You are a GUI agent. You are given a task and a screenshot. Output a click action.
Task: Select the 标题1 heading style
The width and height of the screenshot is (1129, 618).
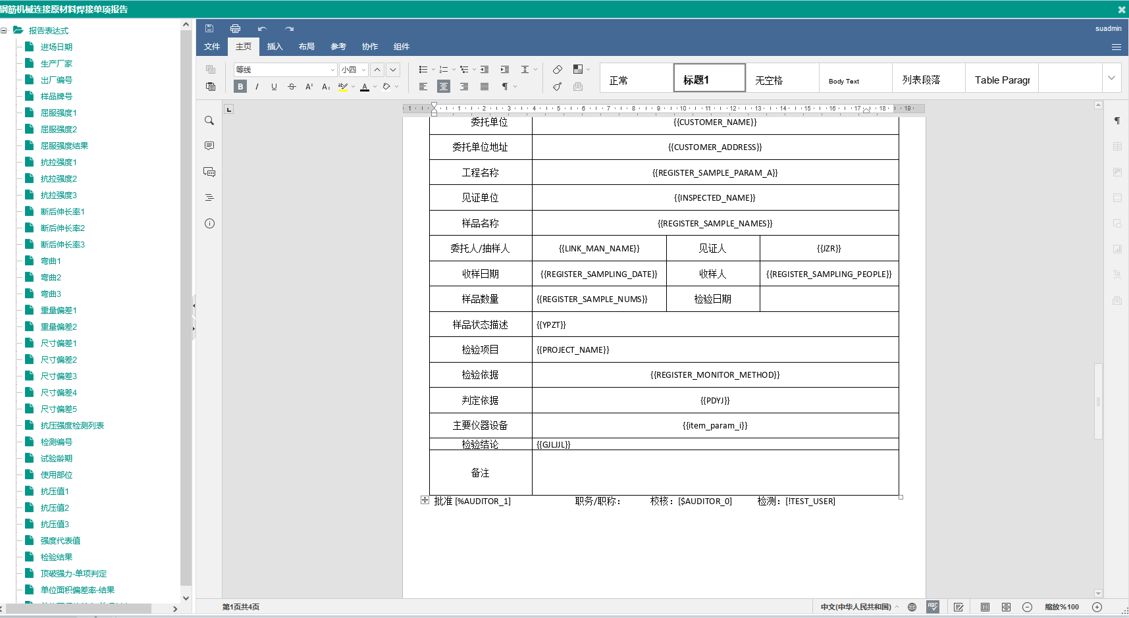click(710, 78)
